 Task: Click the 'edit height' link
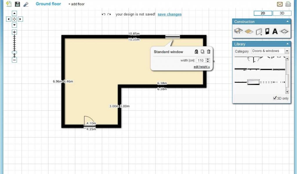(202, 67)
